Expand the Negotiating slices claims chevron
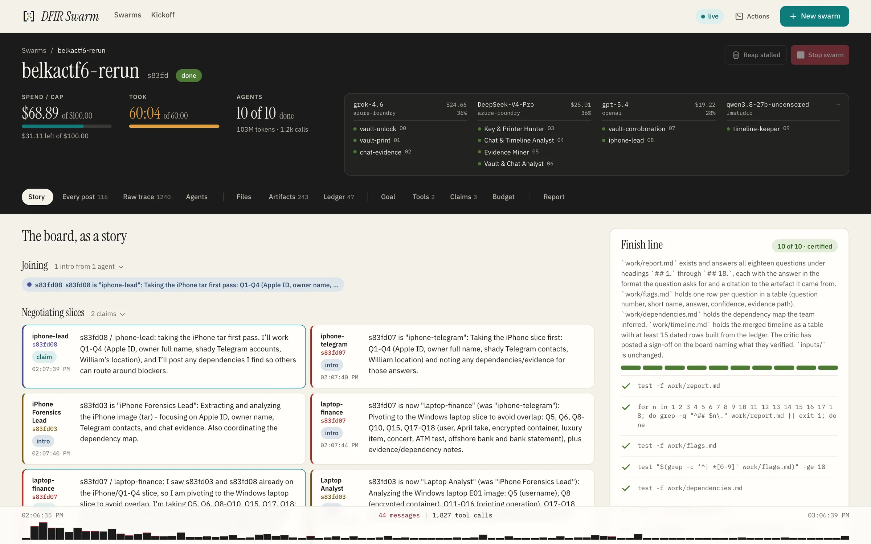Image resolution: width=871 pixels, height=544 pixels. click(x=122, y=314)
